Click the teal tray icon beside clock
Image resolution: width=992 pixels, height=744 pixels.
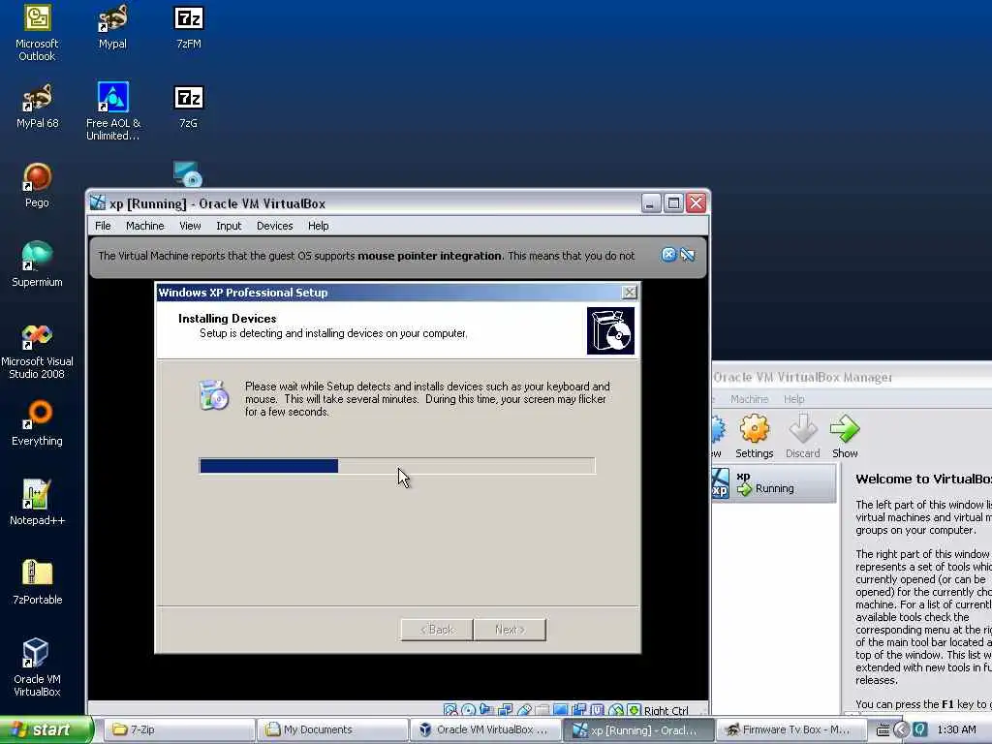coord(920,729)
